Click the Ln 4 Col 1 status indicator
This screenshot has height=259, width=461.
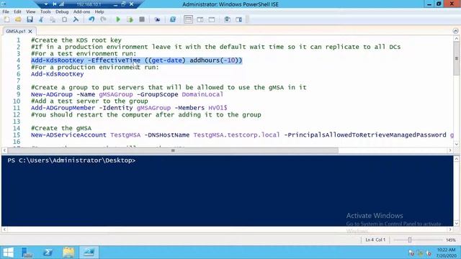coord(375,240)
